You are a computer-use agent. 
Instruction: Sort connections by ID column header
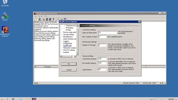(39, 67)
